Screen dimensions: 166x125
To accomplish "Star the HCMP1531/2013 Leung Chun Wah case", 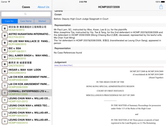I will pyautogui.click(x=5, y=100).
